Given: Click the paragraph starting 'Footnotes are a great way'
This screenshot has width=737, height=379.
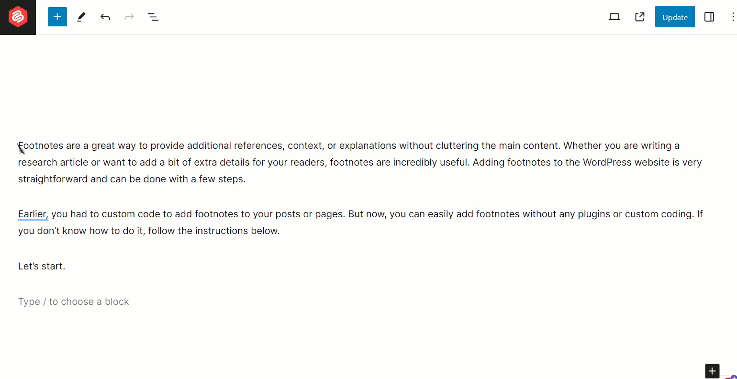Looking at the screenshot, I should [360, 162].
